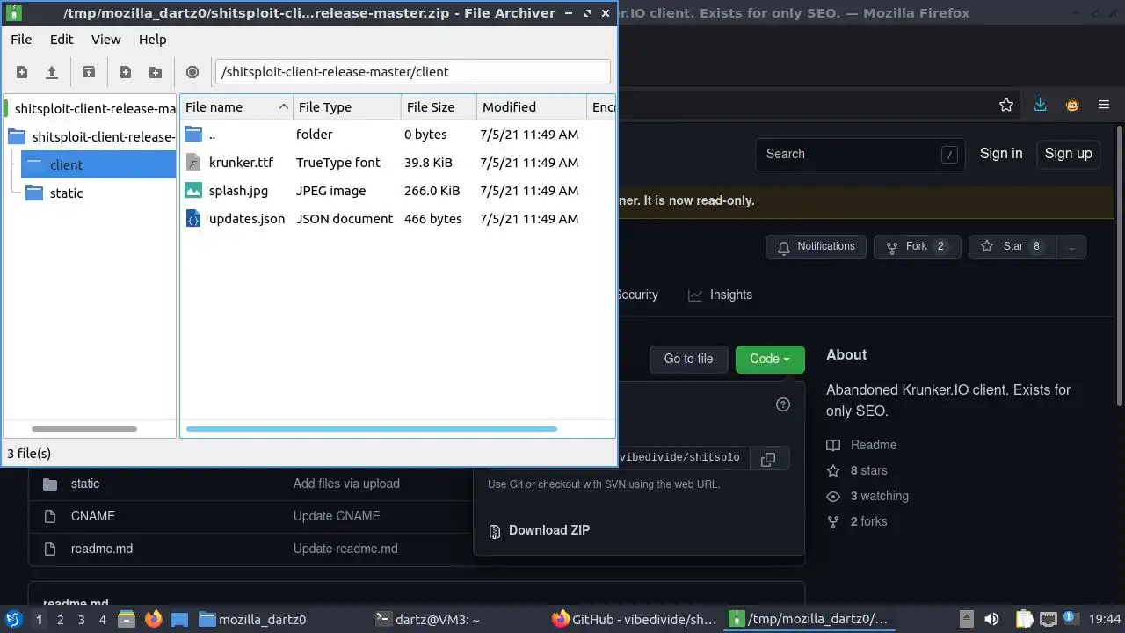Select krunker.ttf file row
The height and width of the screenshot is (633, 1125).
(397, 163)
